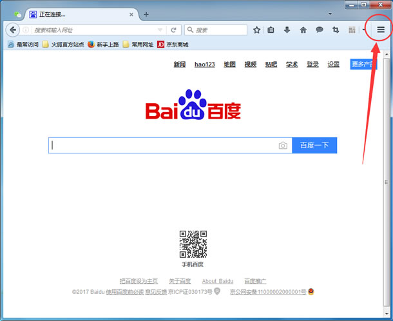The height and width of the screenshot is (321, 393).
Task: Open the 学术 link
Action: [x=292, y=64]
